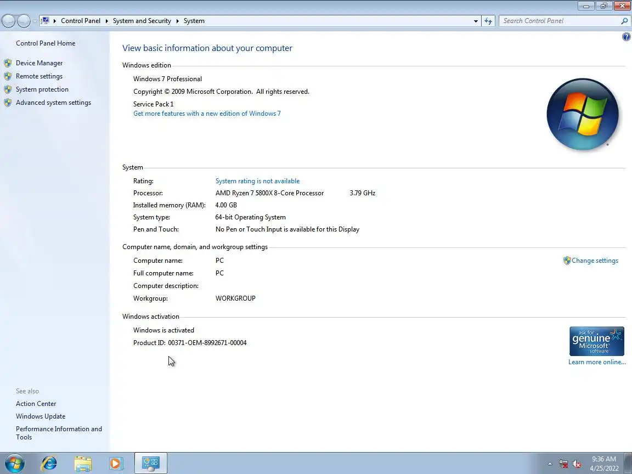
Task: Click the refresh button in address bar
Action: (x=488, y=21)
